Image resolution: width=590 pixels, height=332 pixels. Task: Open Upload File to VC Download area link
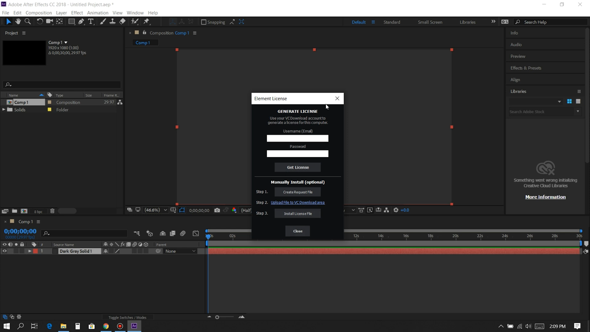coord(298,203)
